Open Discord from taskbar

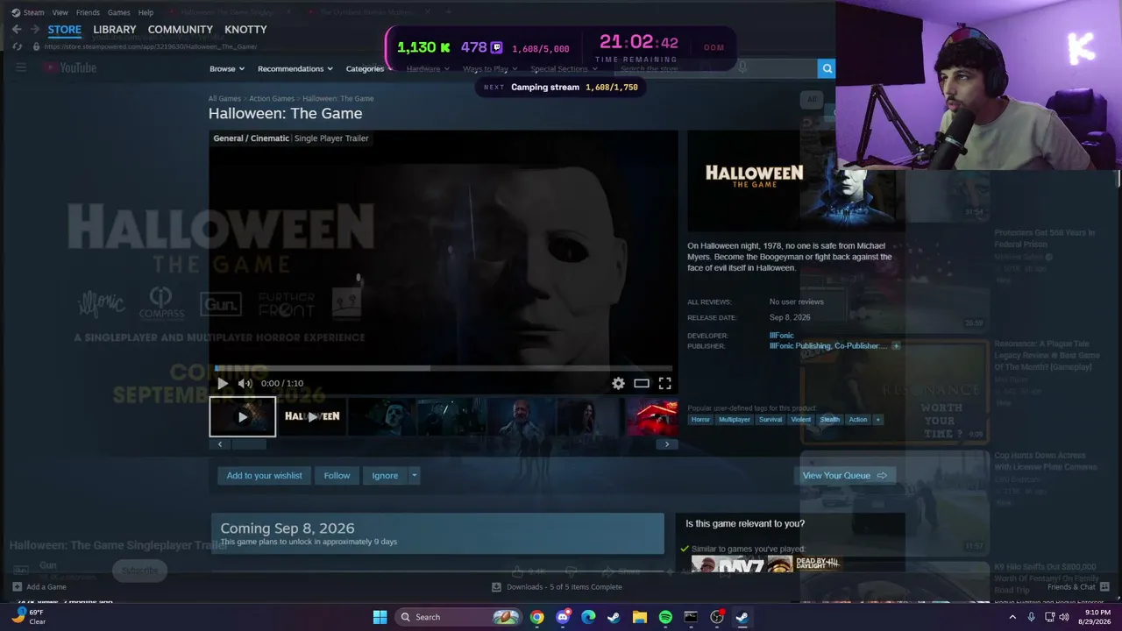[x=563, y=617]
